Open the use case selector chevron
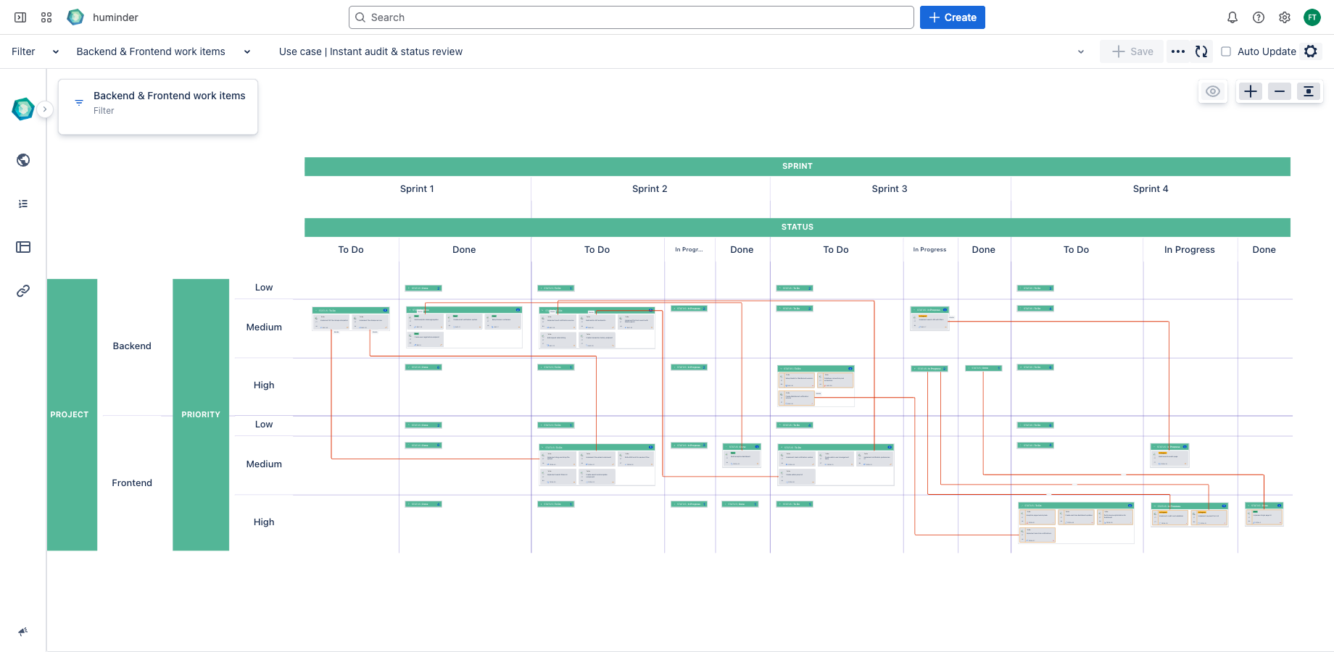The width and height of the screenshot is (1334, 652). click(1081, 51)
